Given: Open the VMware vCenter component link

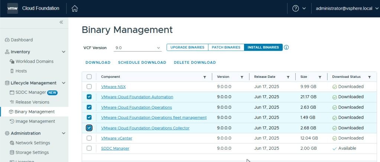Looking at the screenshot, I should 117,138.
